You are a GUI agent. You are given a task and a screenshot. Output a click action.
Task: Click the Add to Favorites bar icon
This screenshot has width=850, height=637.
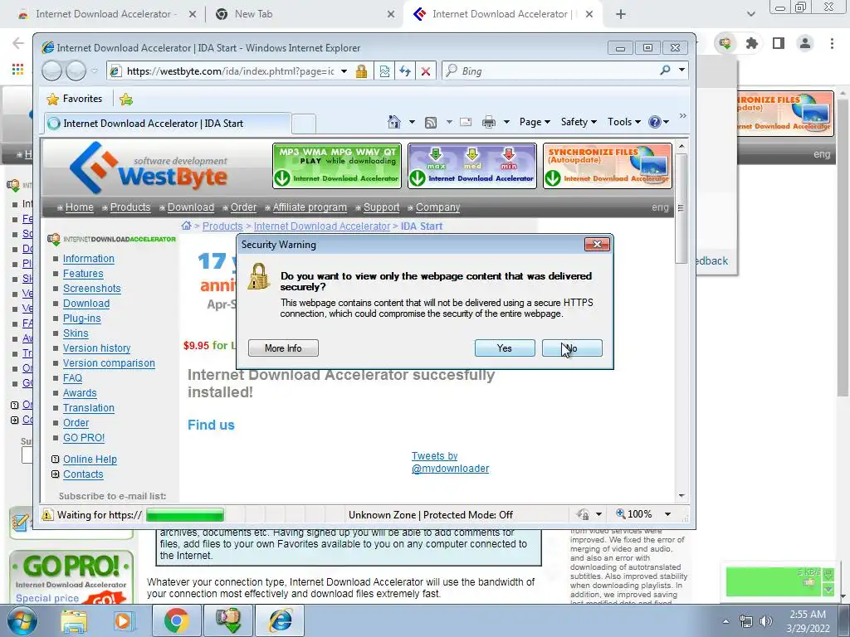[126, 99]
